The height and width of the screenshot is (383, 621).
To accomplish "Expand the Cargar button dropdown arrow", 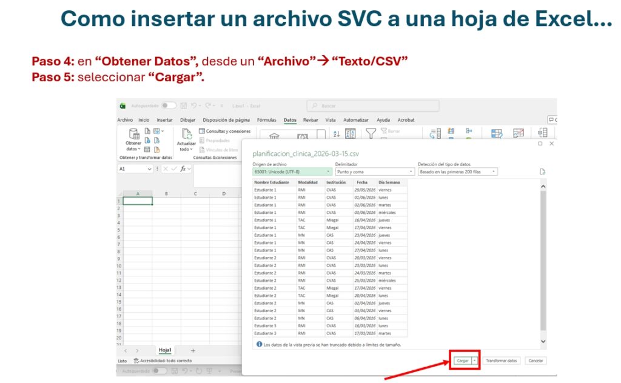I will tap(474, 361).
